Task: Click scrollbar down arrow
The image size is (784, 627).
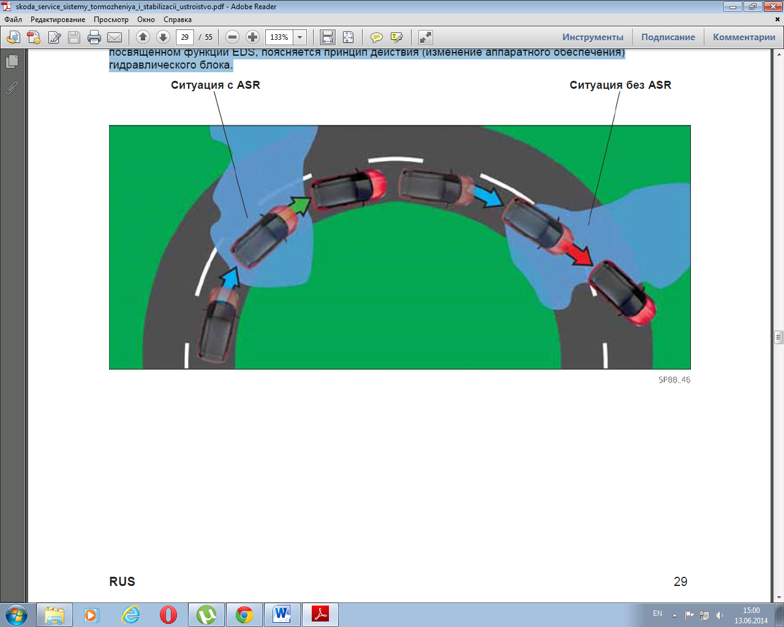Action: [x=778, y=598]
